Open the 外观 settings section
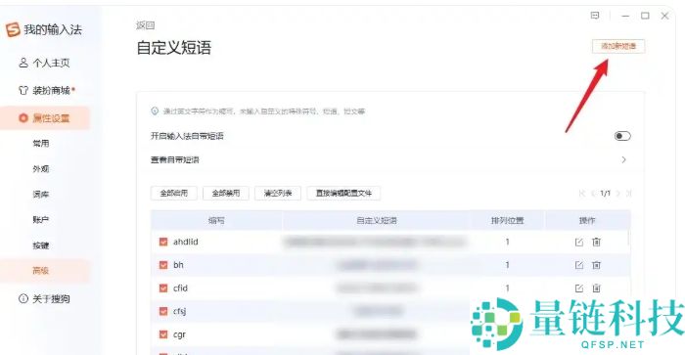Viewport: 685px width, 355px height. point(41,168)
